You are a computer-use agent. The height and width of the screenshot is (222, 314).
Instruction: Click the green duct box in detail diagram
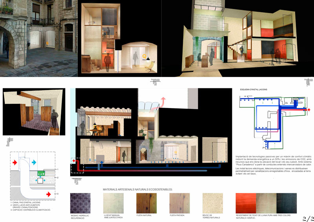click(x=41, y=173)
